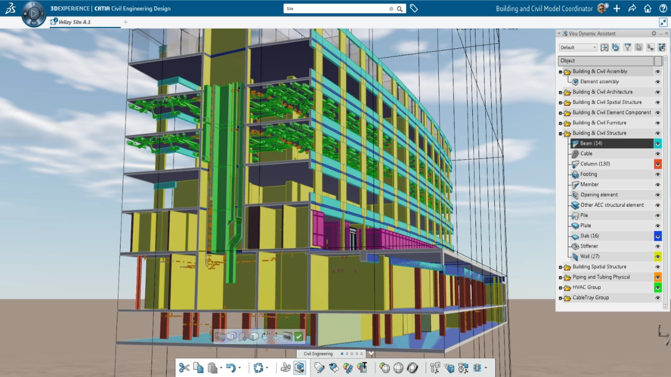671x377 pixels.
Task: Hide the Slab (16) category with its eye toggle
Action: click(x=657, y=236)
